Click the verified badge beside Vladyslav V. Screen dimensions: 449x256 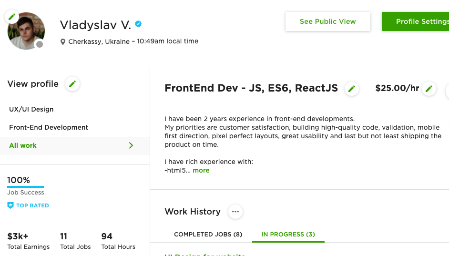pos(138,24)
